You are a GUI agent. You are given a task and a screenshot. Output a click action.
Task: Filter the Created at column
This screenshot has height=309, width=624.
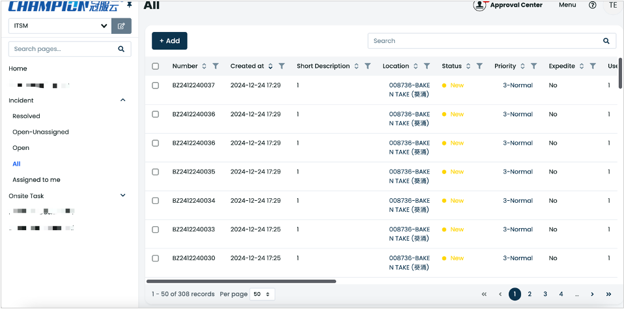[281, 66]
